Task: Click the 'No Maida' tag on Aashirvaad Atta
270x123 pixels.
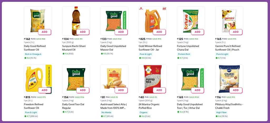Action: pos(106,112)
